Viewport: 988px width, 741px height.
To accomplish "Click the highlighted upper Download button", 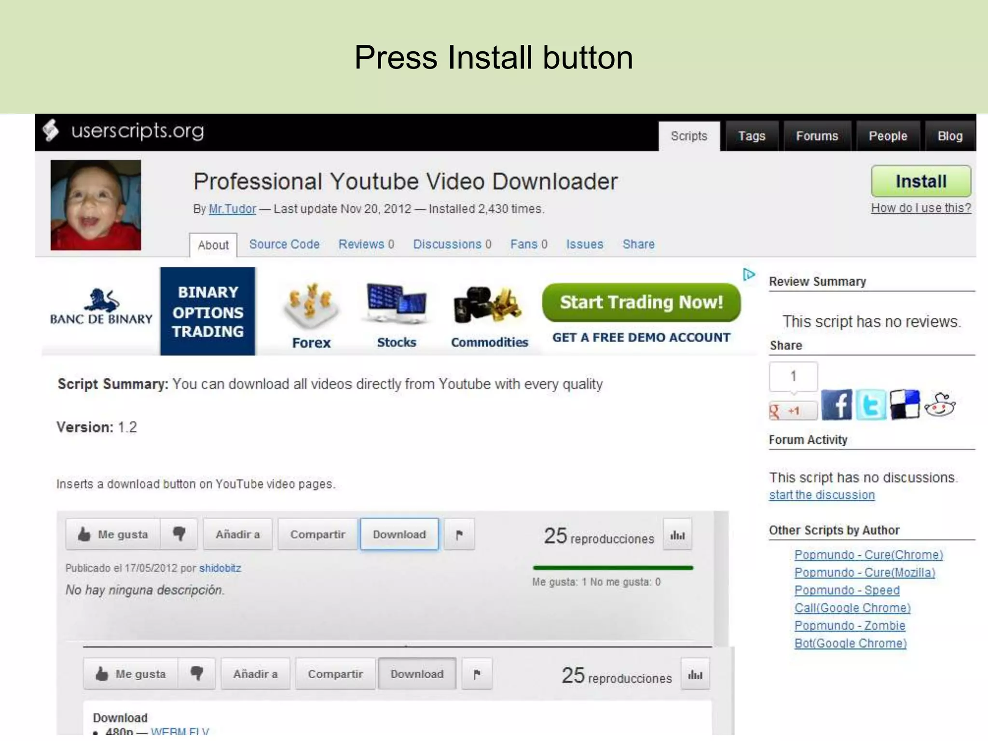I will coord(399,535).
